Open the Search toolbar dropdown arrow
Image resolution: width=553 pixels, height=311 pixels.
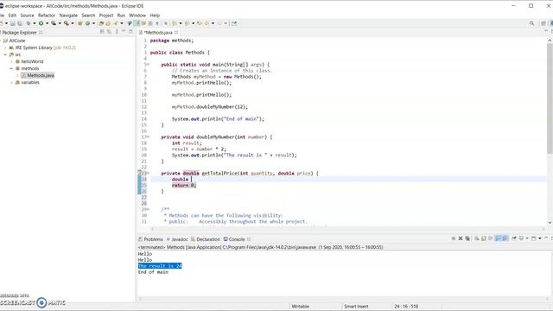[122, 23]
